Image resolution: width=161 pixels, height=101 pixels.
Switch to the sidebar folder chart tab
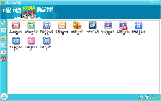[x=3, y=37]
